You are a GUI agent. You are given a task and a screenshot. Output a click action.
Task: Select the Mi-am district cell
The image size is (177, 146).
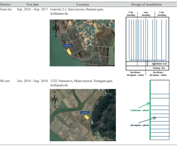pyautogui.click(x=5, y=81)
